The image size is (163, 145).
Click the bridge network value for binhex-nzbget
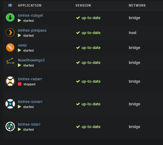click(x=135, y=18)
